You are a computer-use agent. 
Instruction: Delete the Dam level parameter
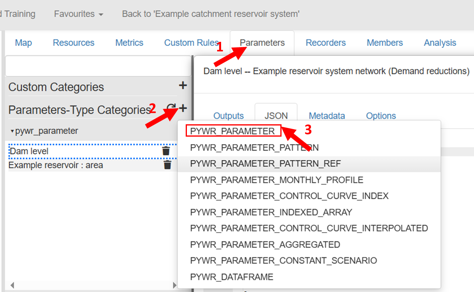click(x=166, y=151)
